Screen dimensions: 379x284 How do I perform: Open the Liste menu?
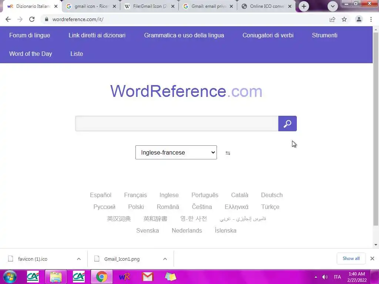point(77,54)
